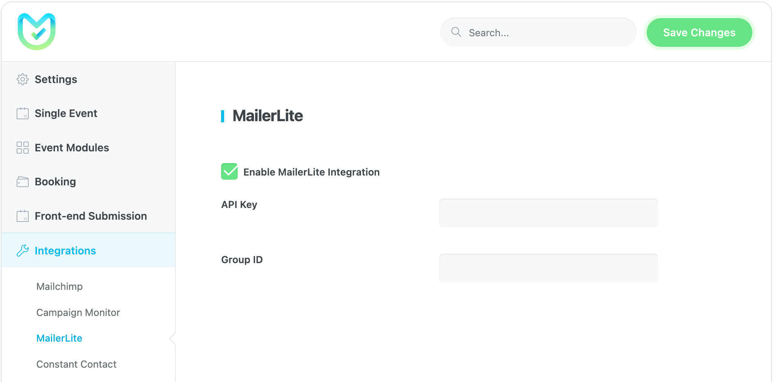Image resolution: width=775 pixels, height=382 pixels.
Task: Go to Campaign Monitor integration
Action: click(x=78, y=313)
